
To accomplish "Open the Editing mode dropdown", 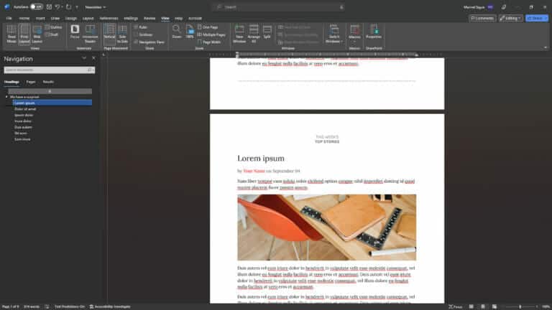I will 511,18.
